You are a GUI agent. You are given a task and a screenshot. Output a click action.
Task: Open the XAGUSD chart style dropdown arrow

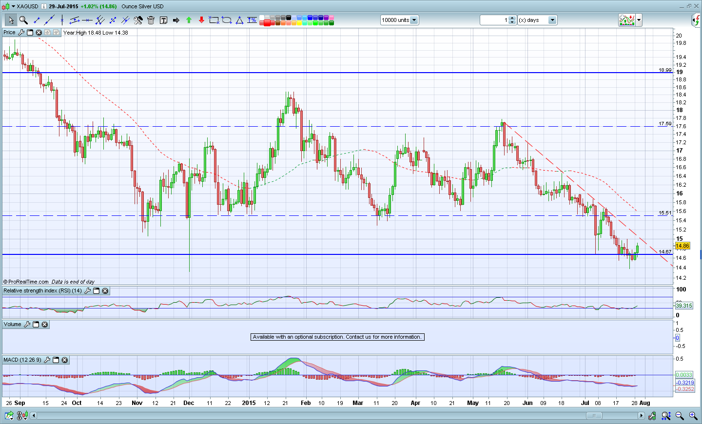click(13, 6)
